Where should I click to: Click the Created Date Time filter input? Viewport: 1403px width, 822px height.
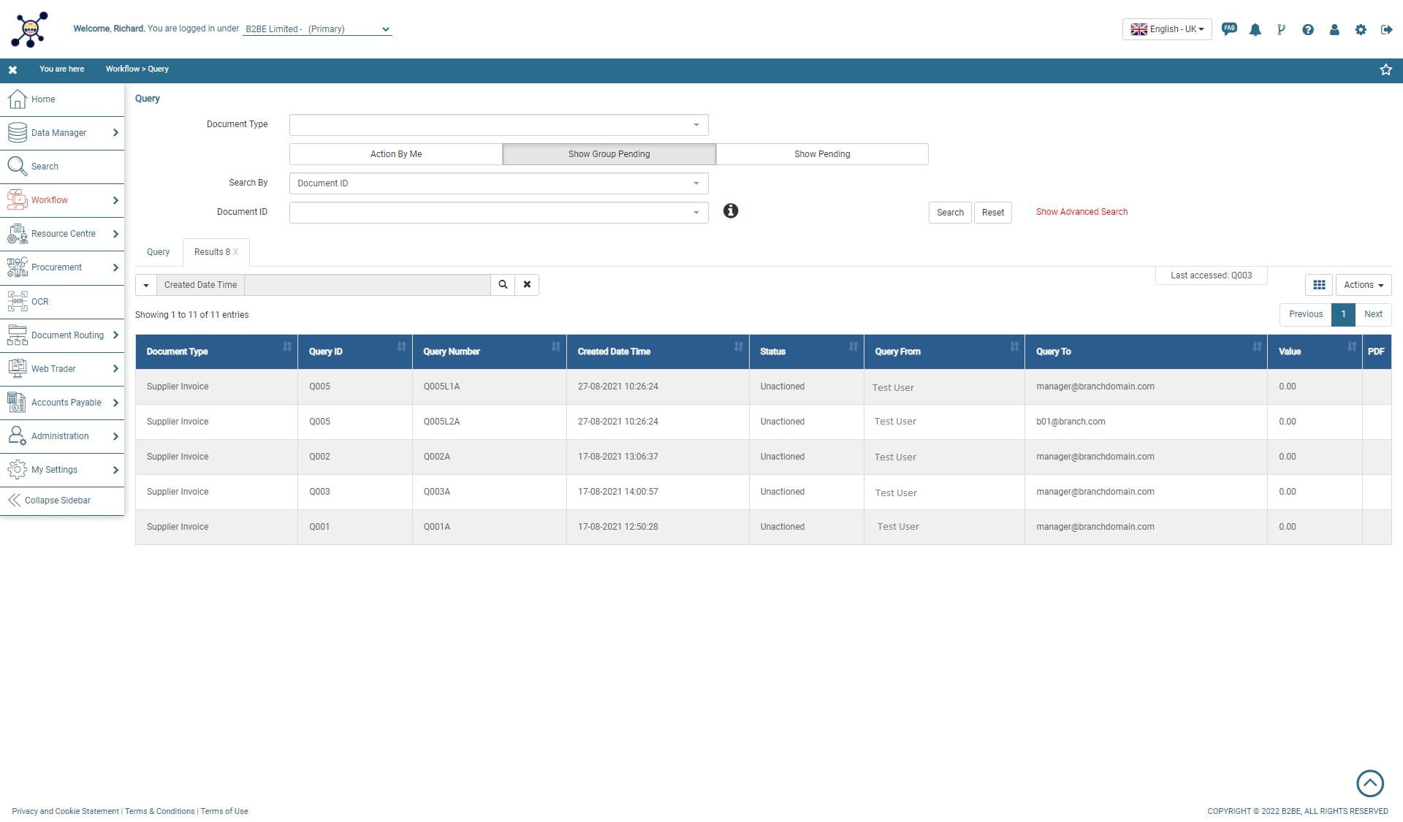367,285
